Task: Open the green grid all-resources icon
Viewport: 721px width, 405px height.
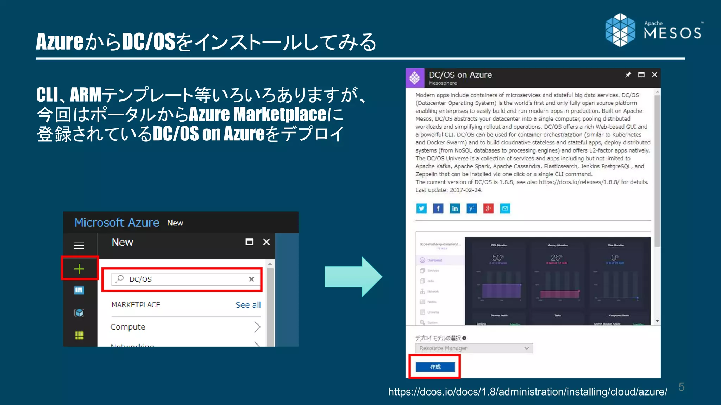Action: tap(79, 335)
